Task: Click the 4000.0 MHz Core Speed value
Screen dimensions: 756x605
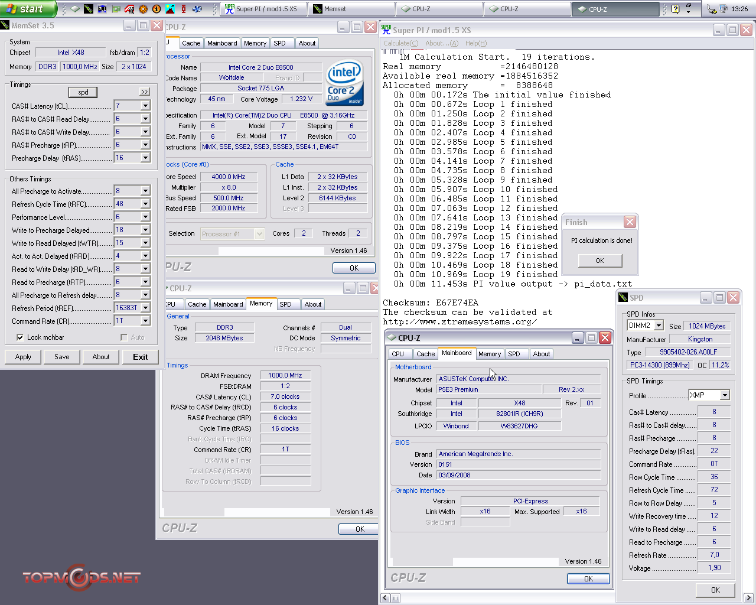Action: (x=229, y=177)
